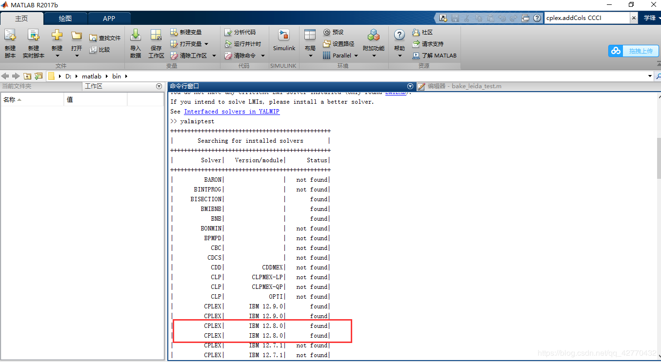Click 分析代码 (Analyze Code)
This screenshot has height=362, width=661.
pyautogui.click(x=240, y=32)
